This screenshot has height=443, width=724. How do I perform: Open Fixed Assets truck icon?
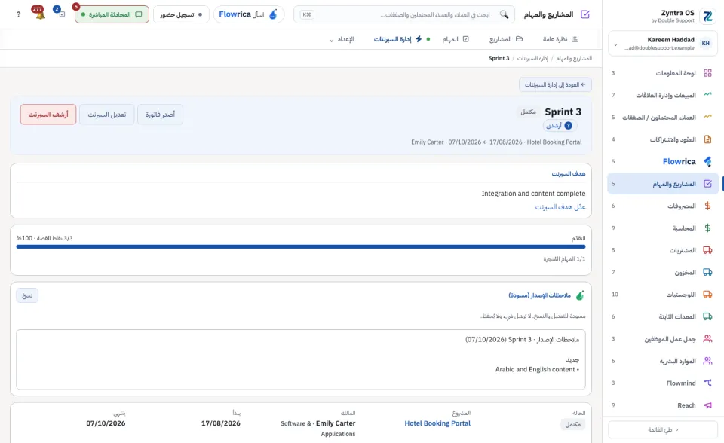pyautogui.click(x=707, y=316)
